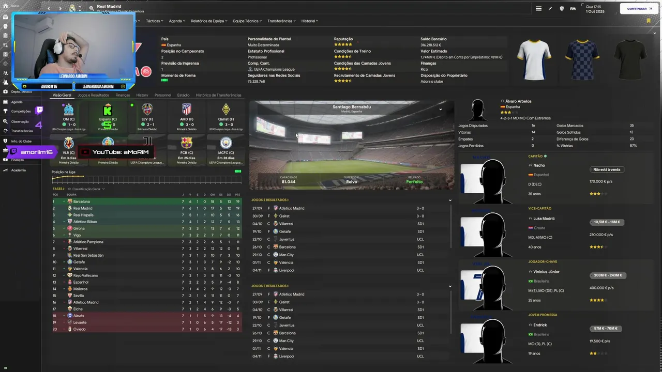
Task: Switch to the Estádio tab
Action: pyautogui.click(x=183, y=95)
